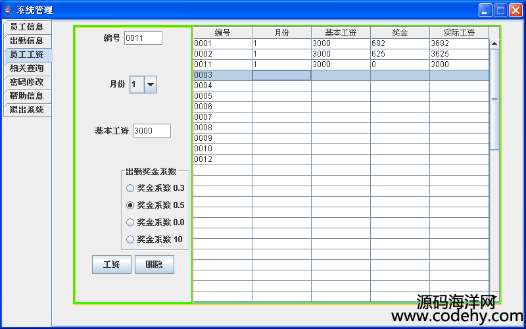Viewport: 526px width, 329px height.
Task: Select table cell 0001
Action: (222, 43)
